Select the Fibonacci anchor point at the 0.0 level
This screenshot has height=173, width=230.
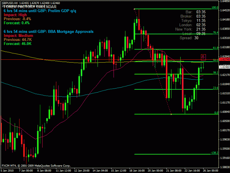(171, 114)
